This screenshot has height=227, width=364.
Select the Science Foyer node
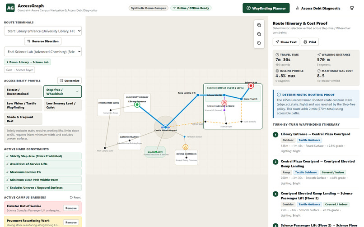click(226, 123)
